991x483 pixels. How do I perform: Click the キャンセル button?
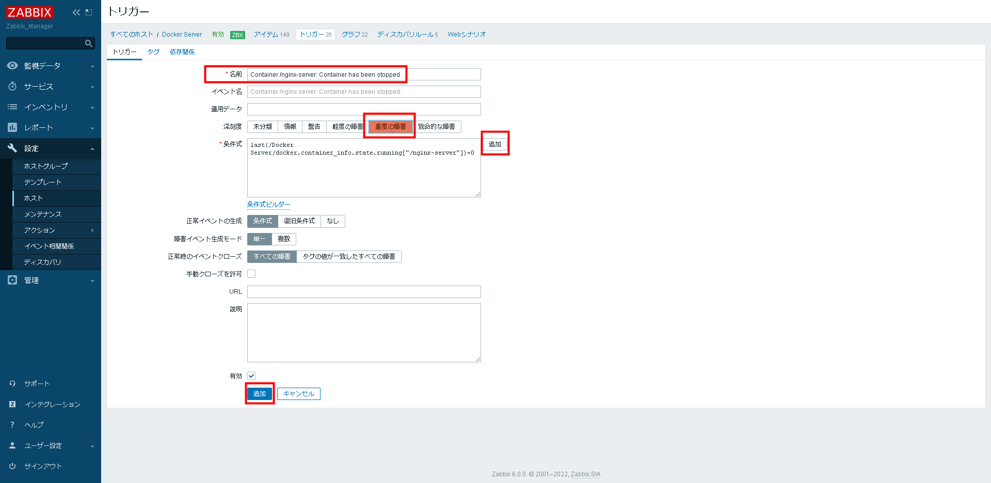tap(299, 394)
